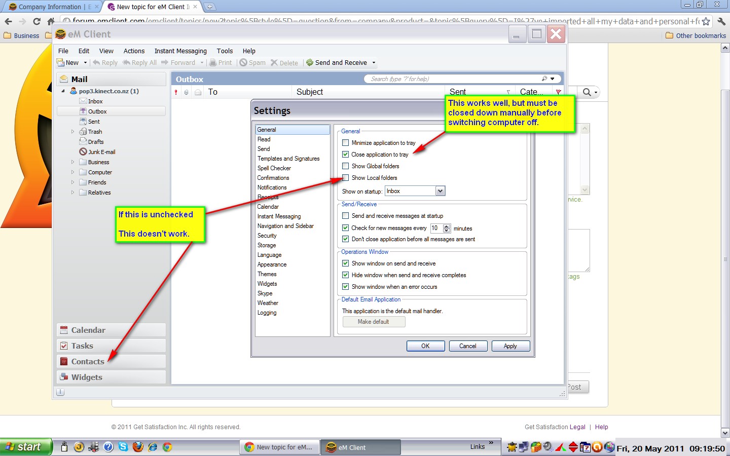Click the Chrome wrench settings icon
This screenshot has height=456, width=730.
pyautogui.click(x=721, y=21)
